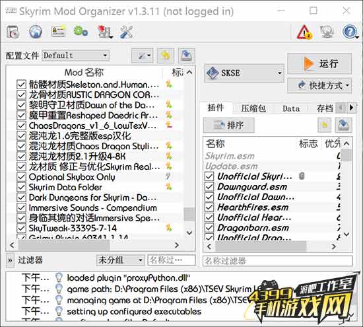Image resolution: width=363 pixels, height=327 pixels.
Task: Click the backup mod list icon
Action: [186, 55]
